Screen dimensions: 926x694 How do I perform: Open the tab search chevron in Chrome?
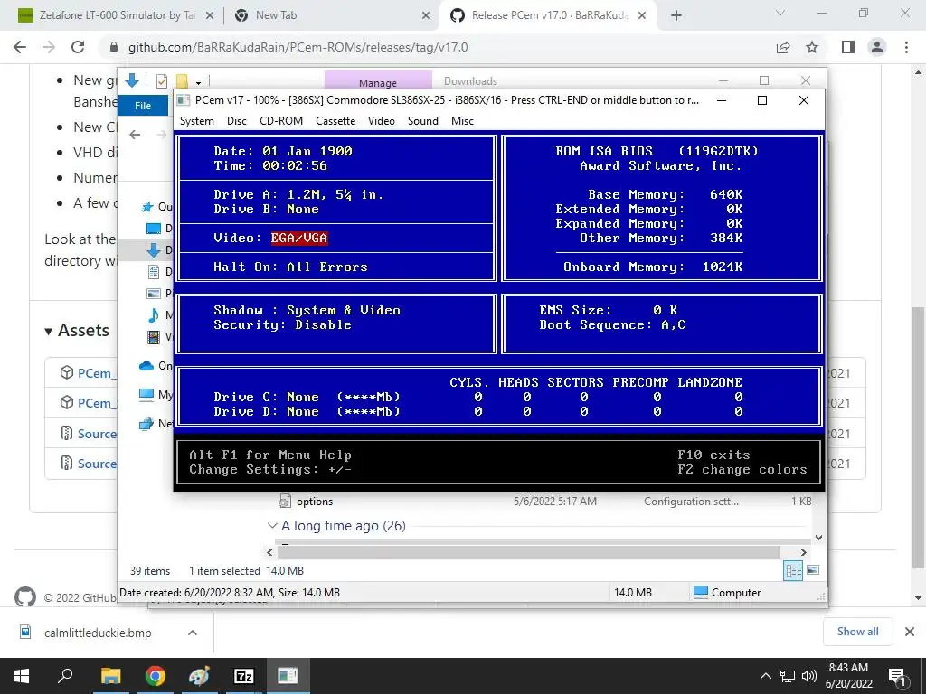pos(780,13)
